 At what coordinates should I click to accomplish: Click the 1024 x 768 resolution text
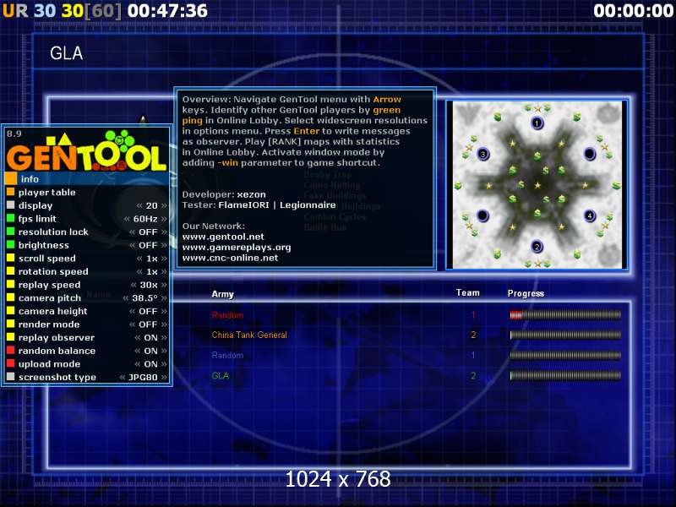click(x=338, y=479)
